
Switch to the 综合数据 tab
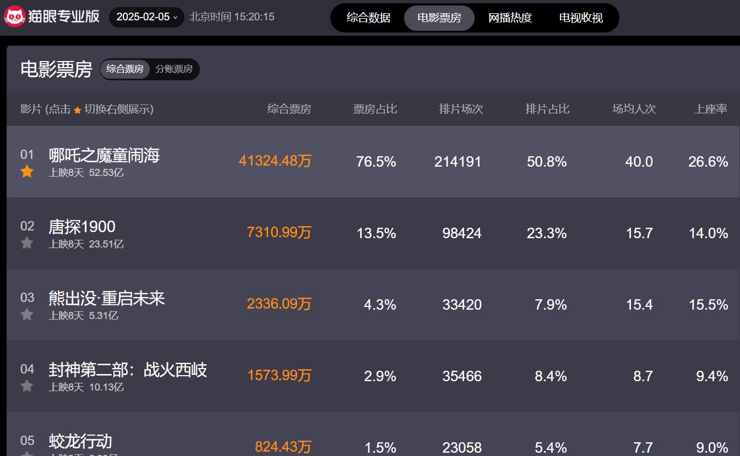tap(368, 18)
